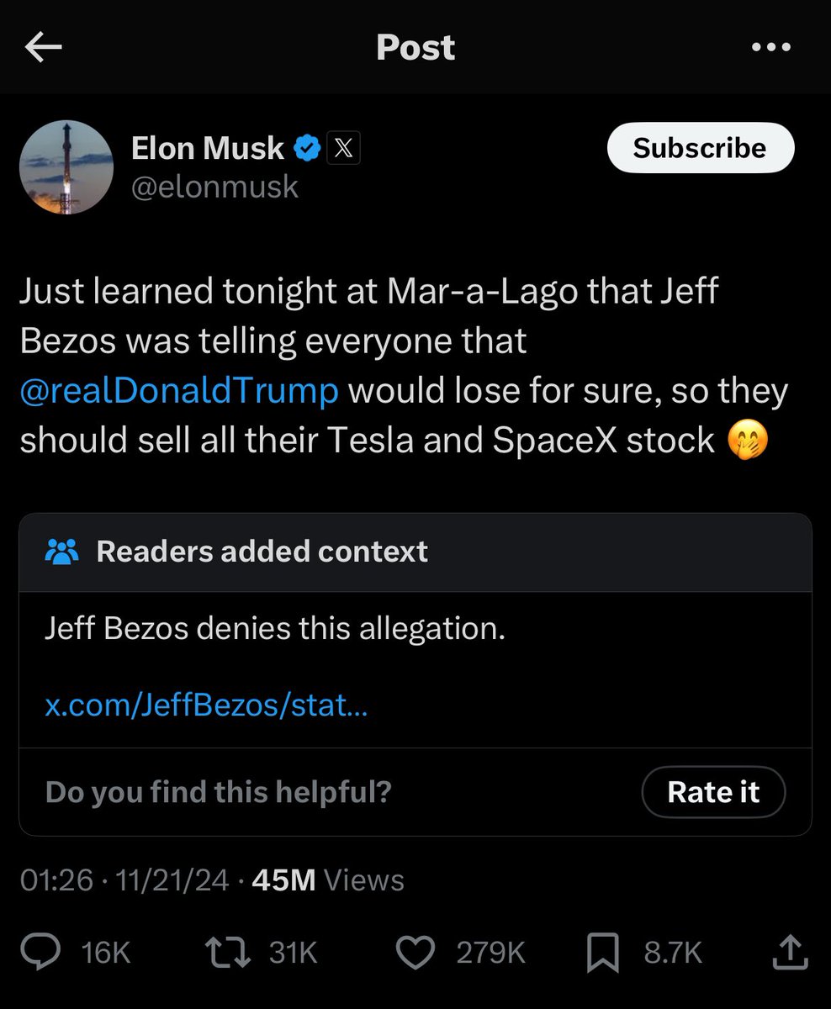This screenshot has width=831, height=1009.
Task: Open the x.com/JeffBezos status link
Action: click(206, 705)
